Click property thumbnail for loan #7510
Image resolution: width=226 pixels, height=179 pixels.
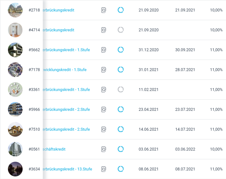click(x=15, y=129)
